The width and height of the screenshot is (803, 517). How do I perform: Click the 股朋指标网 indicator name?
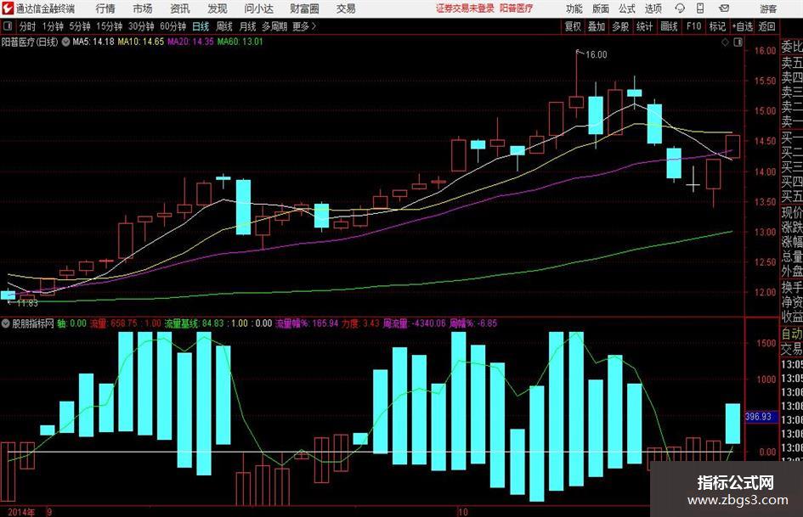click(33, 323)
